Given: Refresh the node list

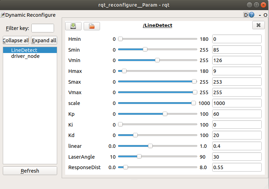Looking at the screenshot, I should (30, 171).
